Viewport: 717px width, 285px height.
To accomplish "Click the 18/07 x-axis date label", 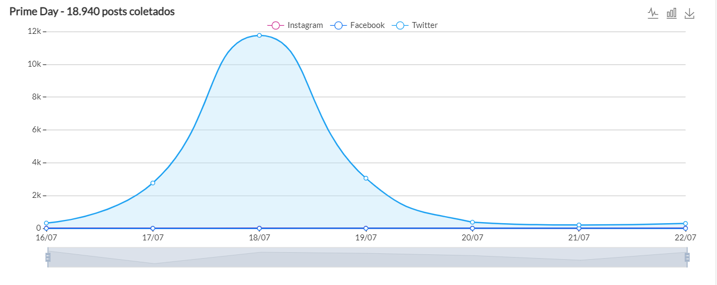I will [x=259, y=238].
